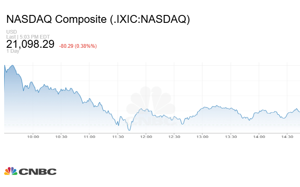The image size is (300, 187).
Task: Click the 12:30 time axis label
Action: [x=174, y=137]
